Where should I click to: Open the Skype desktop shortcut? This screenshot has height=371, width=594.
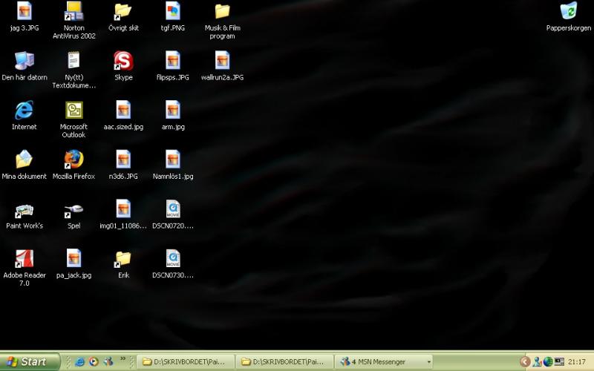(x=123, y=61)
